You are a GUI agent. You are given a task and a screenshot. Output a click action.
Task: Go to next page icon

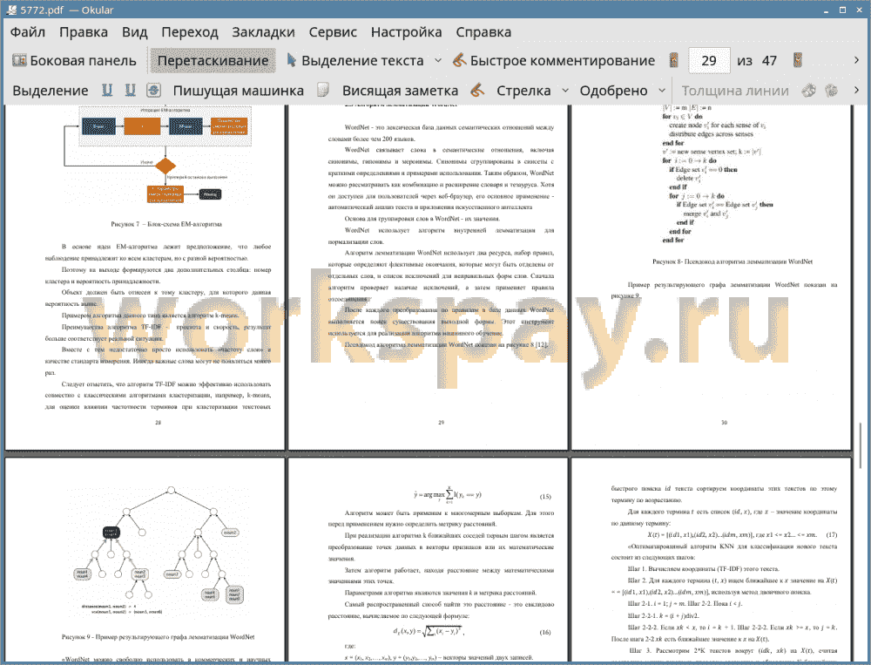(798, 61)
